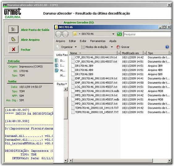174x166 pixels.
Task: Click the Daruma uDecoder title bar app icon
Action: click(5, 5)
